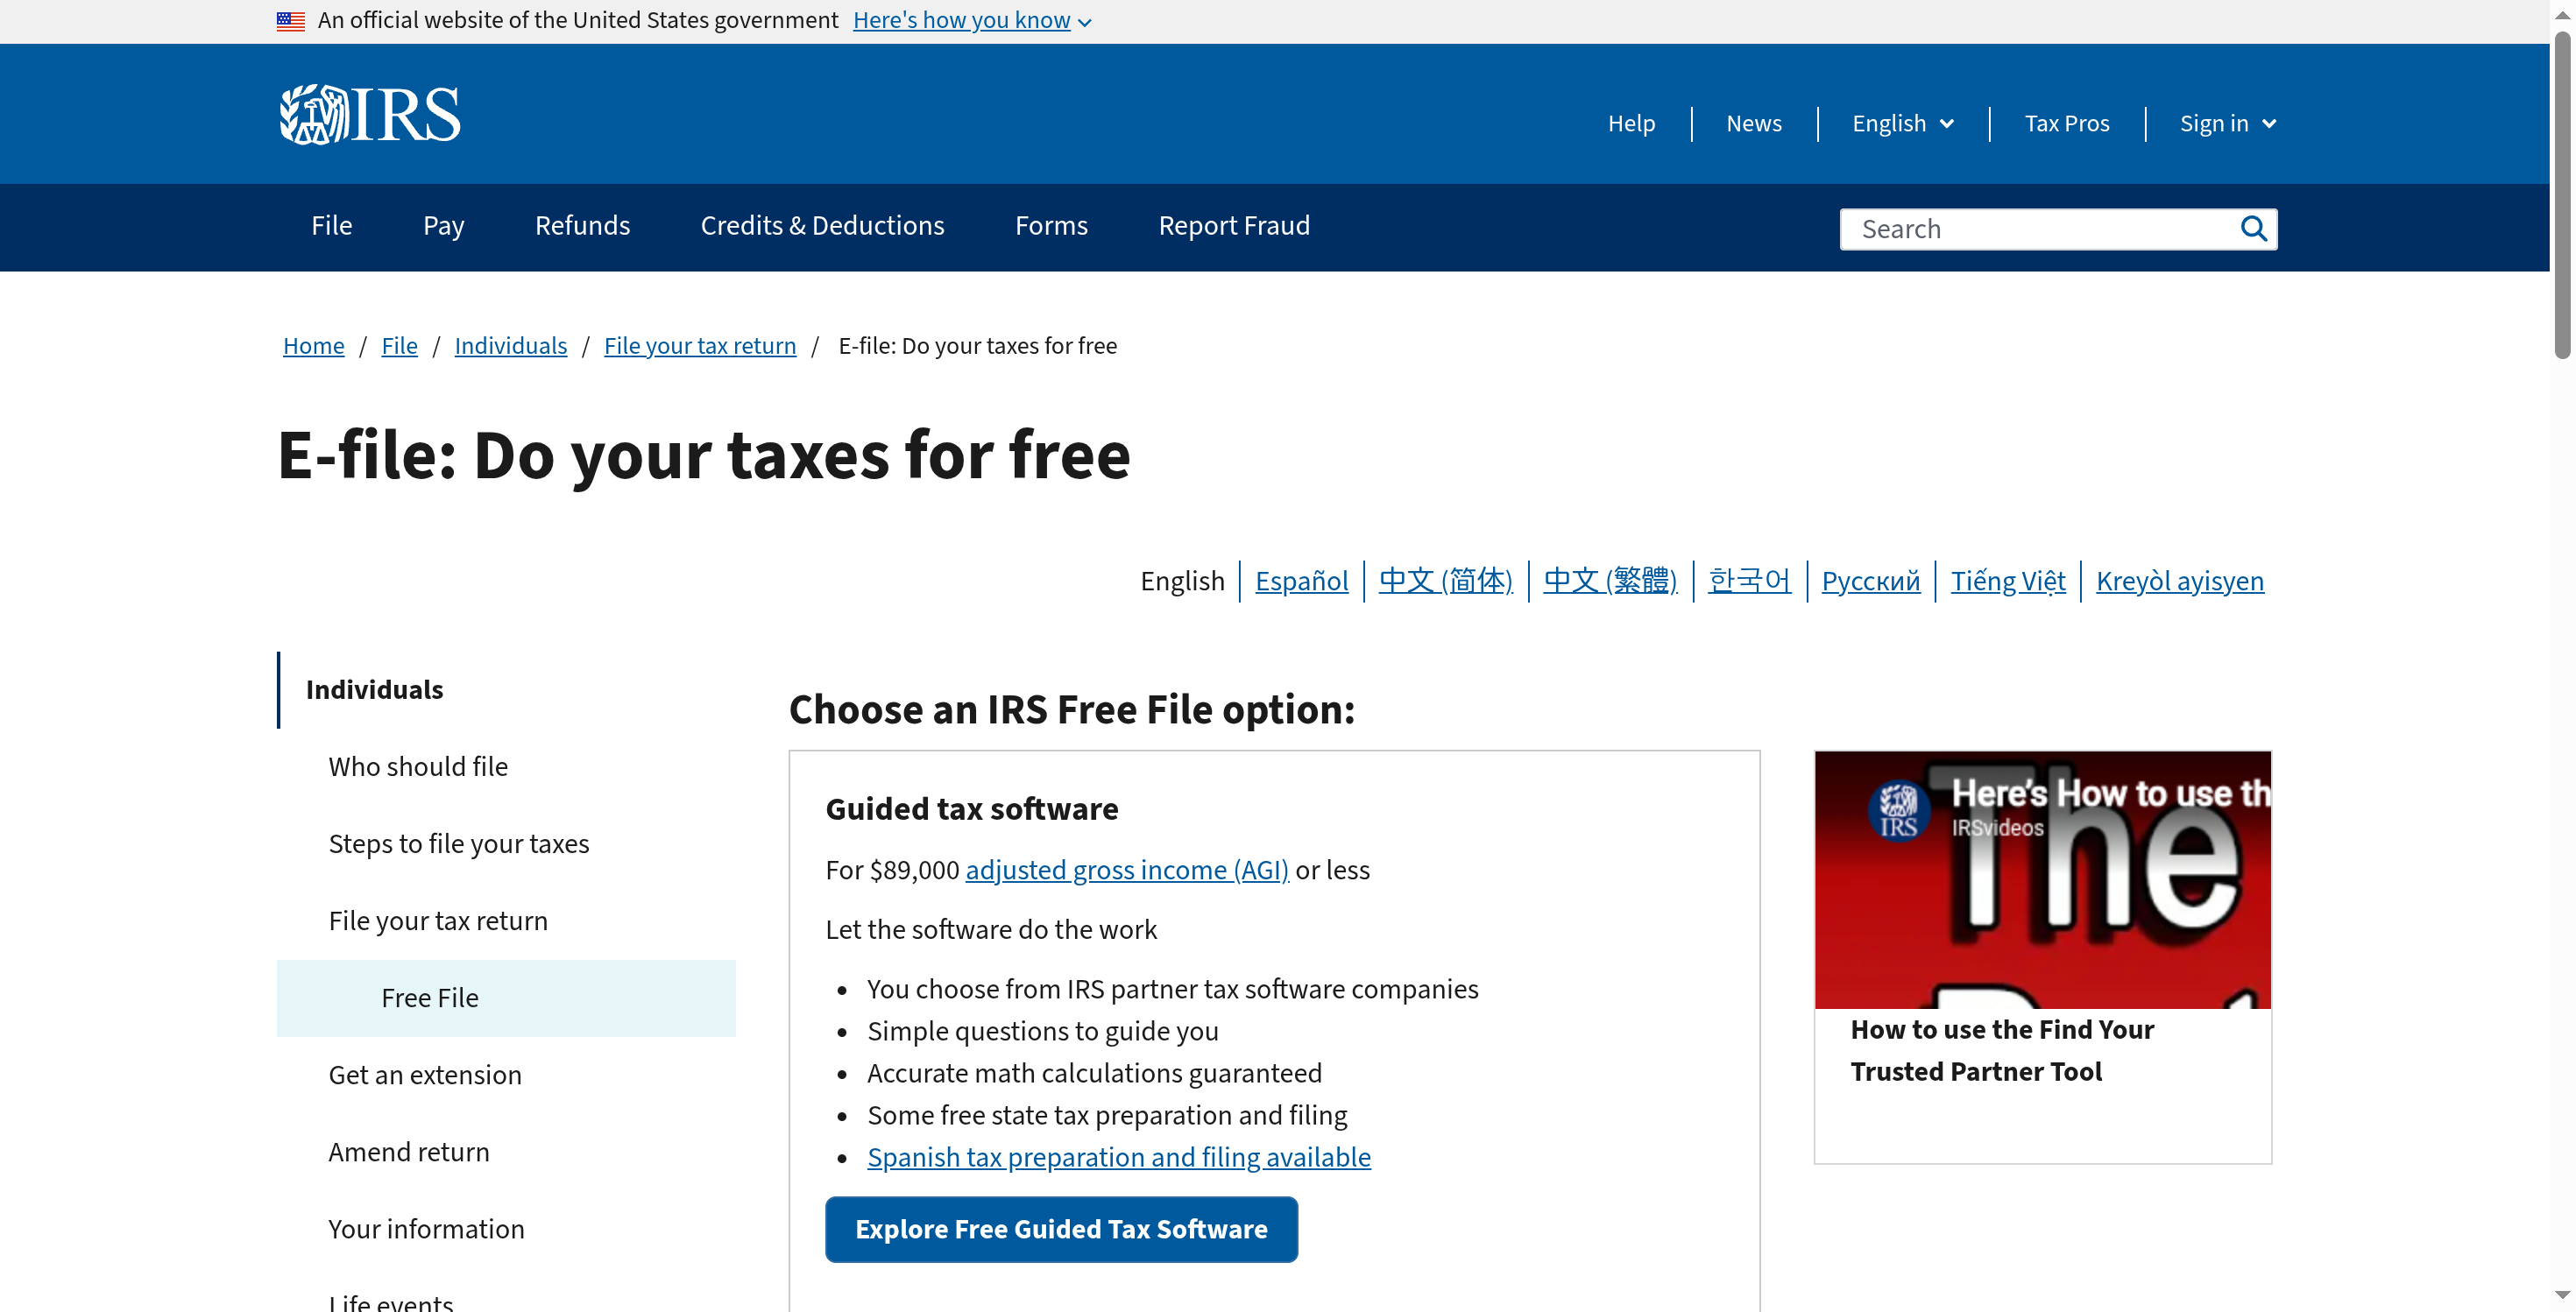Click the Individuals breadcrumb link

(510, 346)
